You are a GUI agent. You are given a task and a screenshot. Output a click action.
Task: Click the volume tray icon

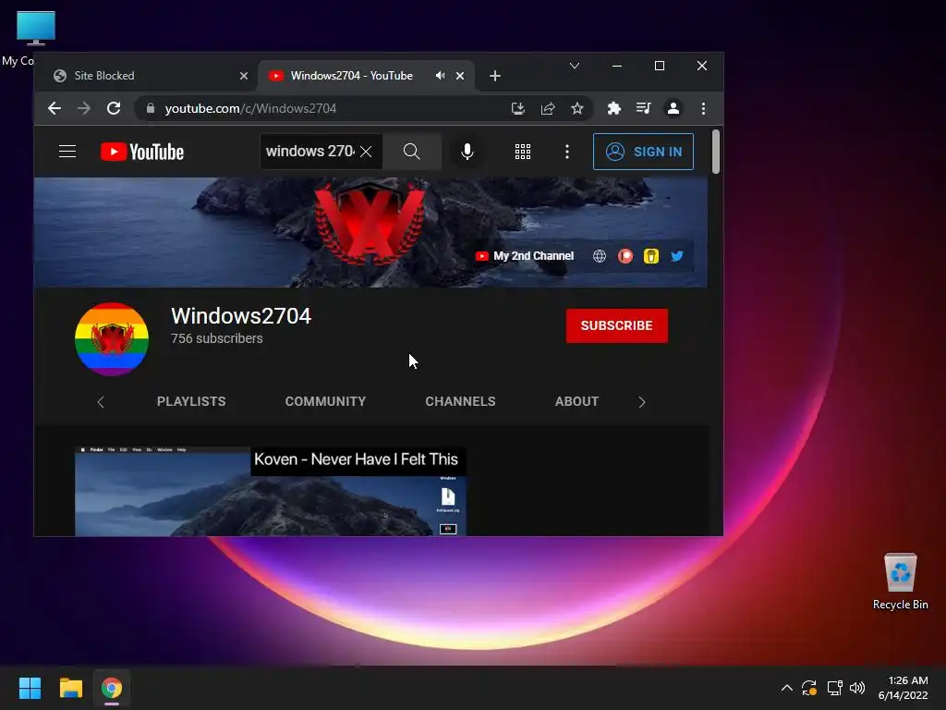pyautogui.click(x=857, y=688)
